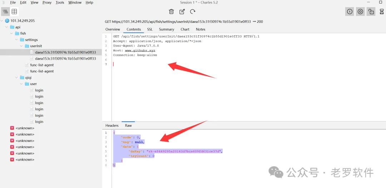The height and width of the screenshot is (188, 386).
Task: Switch to the Overview tab
Action: click(x=113, y=29)
